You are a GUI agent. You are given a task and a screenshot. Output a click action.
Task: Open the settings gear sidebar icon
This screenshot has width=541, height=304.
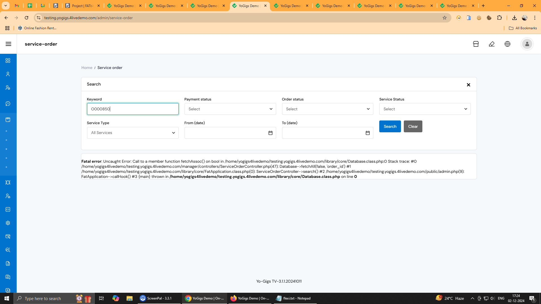pos(8,223)
